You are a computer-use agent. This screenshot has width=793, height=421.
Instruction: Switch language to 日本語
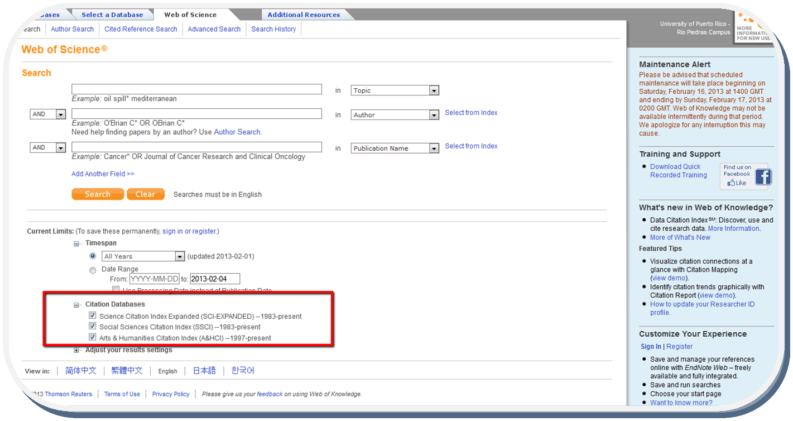[204, 371]
